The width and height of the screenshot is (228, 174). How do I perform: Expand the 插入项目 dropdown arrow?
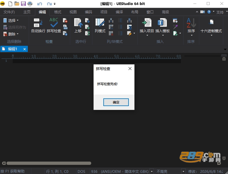point(147,35)
